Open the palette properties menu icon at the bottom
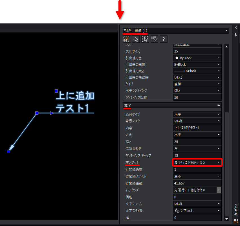240x226 pixels. coord(235,221)
